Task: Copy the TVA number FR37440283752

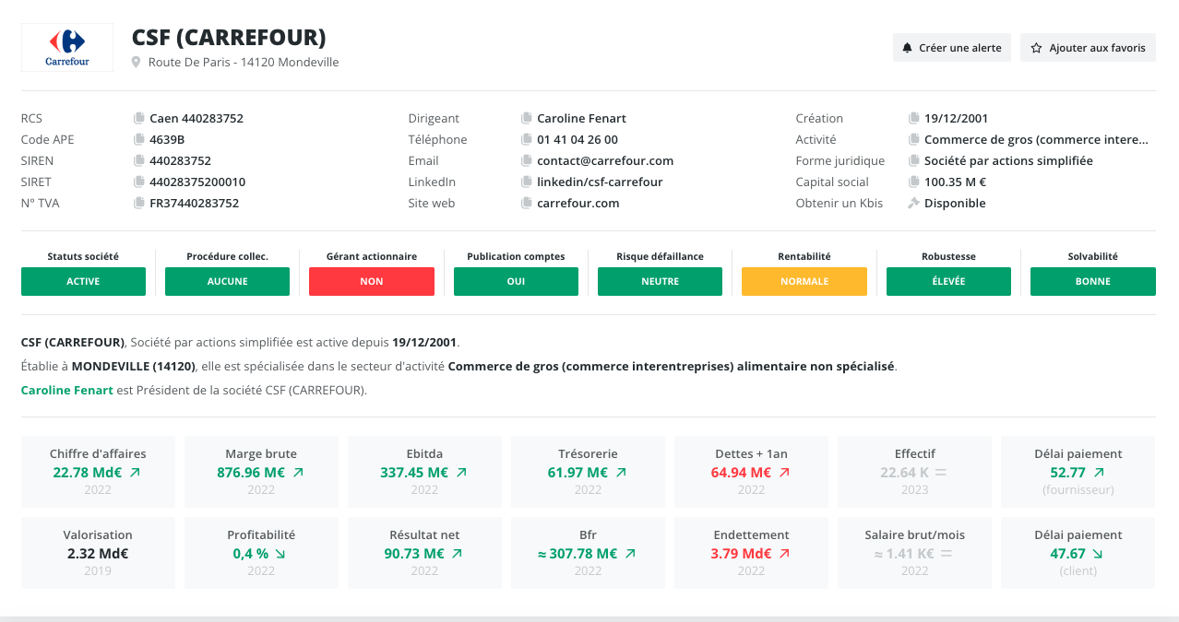Action: pyautogui.click(x=139, y=203)
